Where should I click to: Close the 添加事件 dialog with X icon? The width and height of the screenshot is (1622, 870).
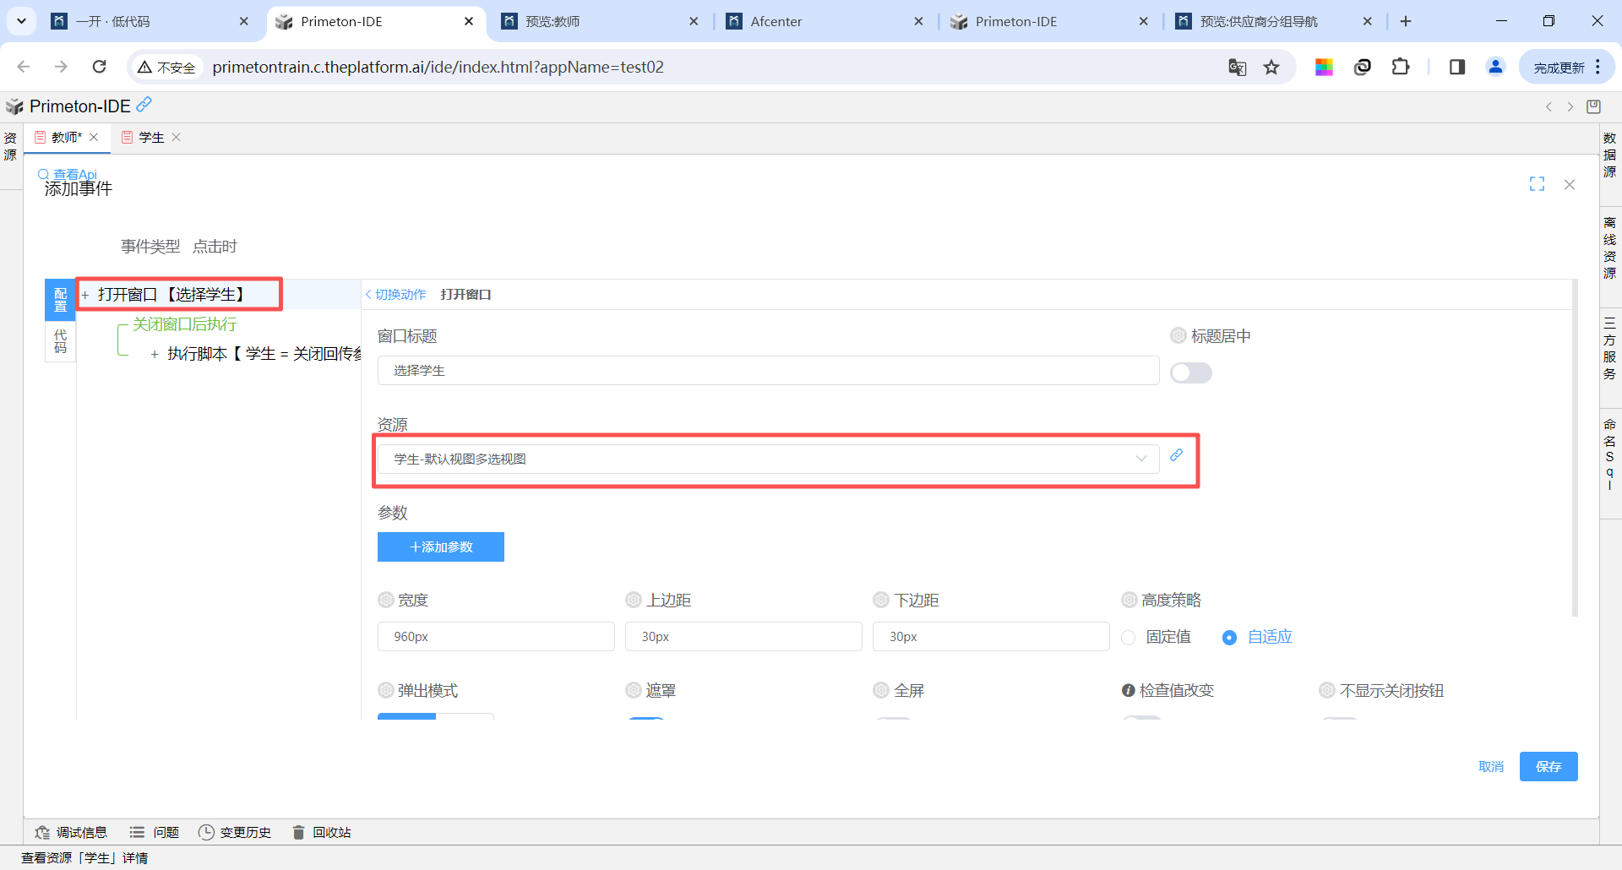click(1570, 184)
